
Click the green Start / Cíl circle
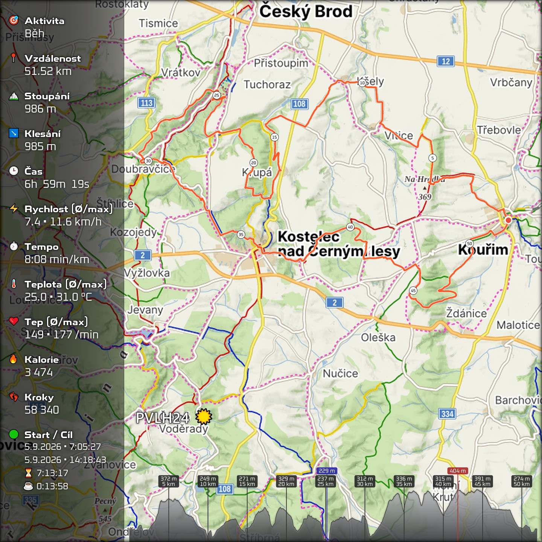pos(14,434)
